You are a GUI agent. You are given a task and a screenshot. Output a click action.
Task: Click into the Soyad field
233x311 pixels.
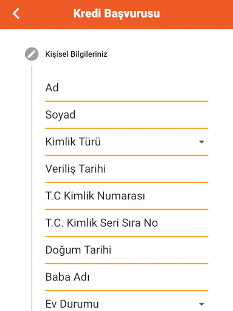click(126, 115)
